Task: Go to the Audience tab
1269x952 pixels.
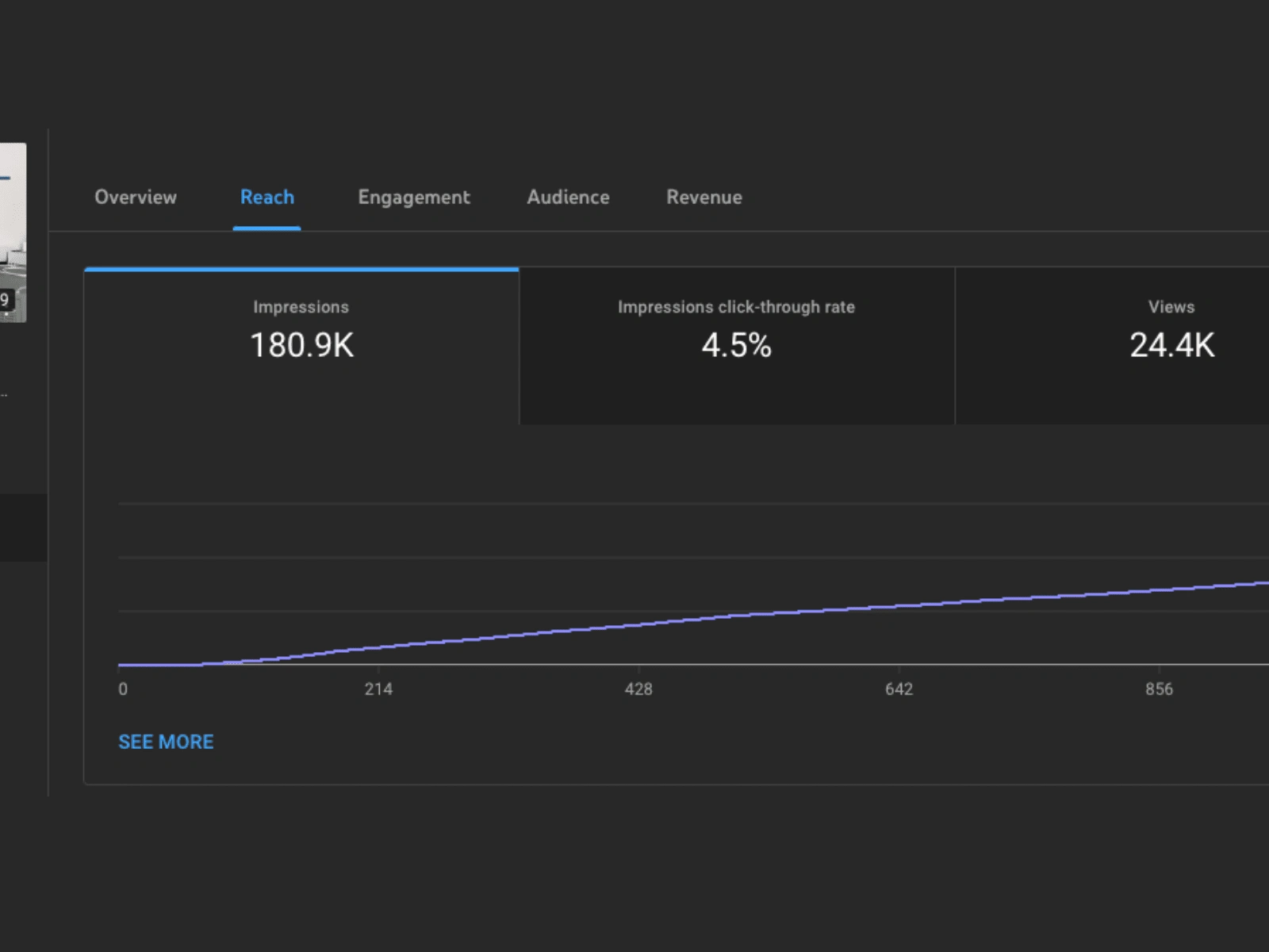Action: click(x=568, y=197)
